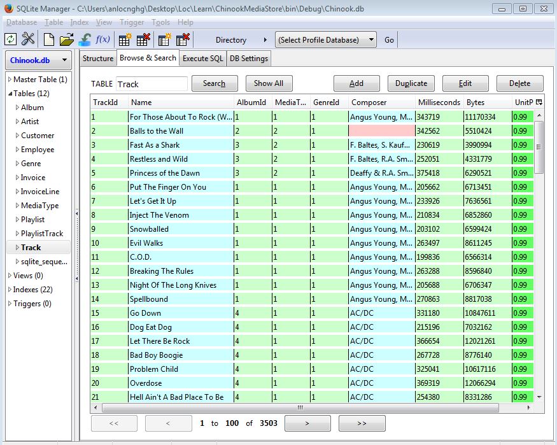Click the scroll-down arrow of the table
557x445 pixels.
539,397
